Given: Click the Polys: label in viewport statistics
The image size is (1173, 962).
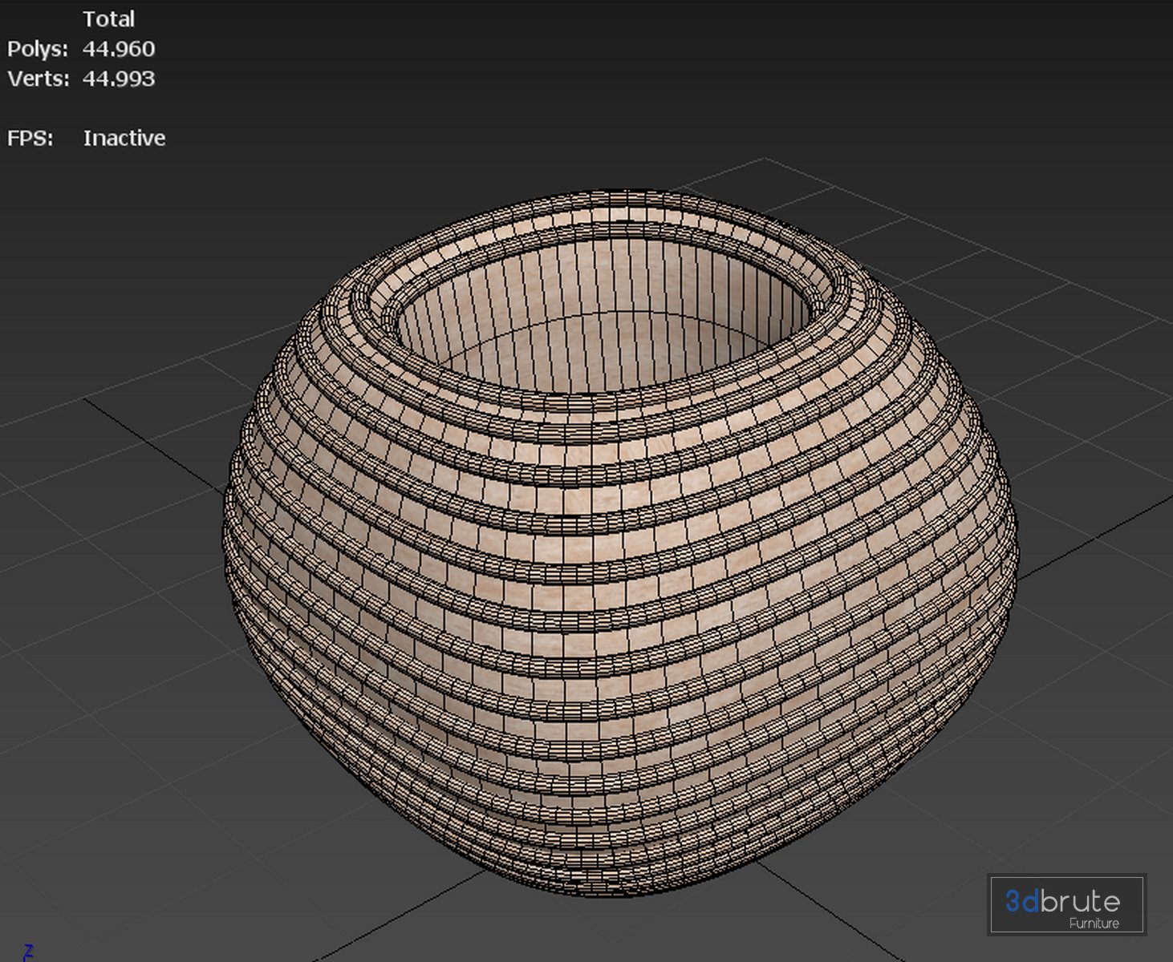Looking at the screenshot, I should pos(38,50).
